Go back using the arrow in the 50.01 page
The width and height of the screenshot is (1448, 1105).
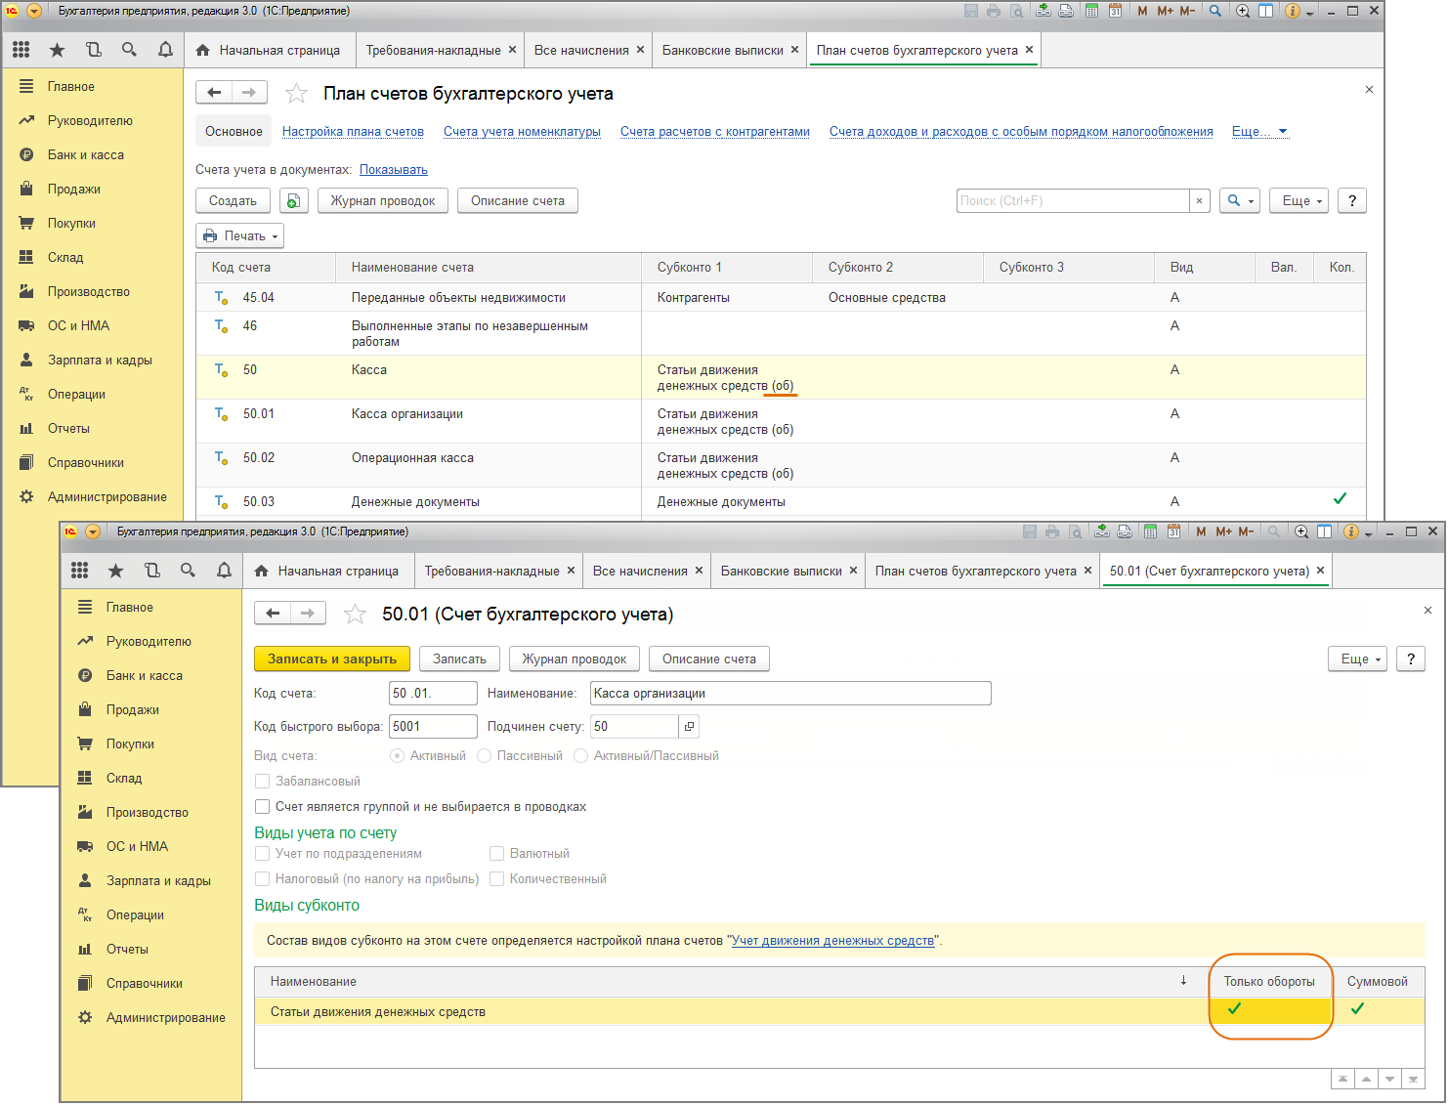pyautogui.click(x=274, y=614)
